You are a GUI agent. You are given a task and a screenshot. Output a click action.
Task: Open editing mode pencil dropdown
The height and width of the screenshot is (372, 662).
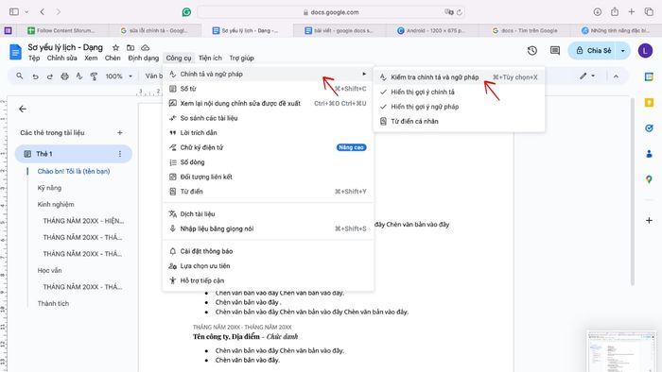click(587, 76)
